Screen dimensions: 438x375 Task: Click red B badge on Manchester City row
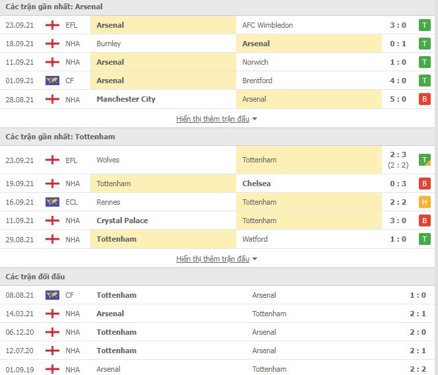coord(424,99)
